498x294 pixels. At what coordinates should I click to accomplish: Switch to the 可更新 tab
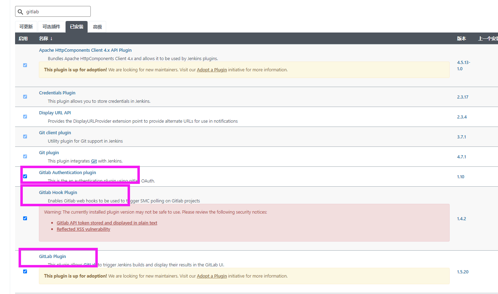(x=26, y=27)
